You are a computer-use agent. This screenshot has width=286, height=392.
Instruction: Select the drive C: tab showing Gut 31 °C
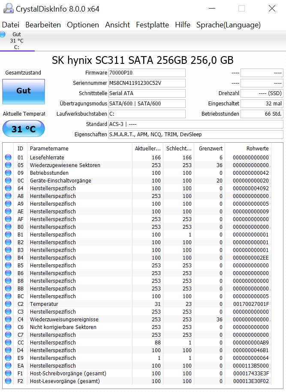[17, 41]
